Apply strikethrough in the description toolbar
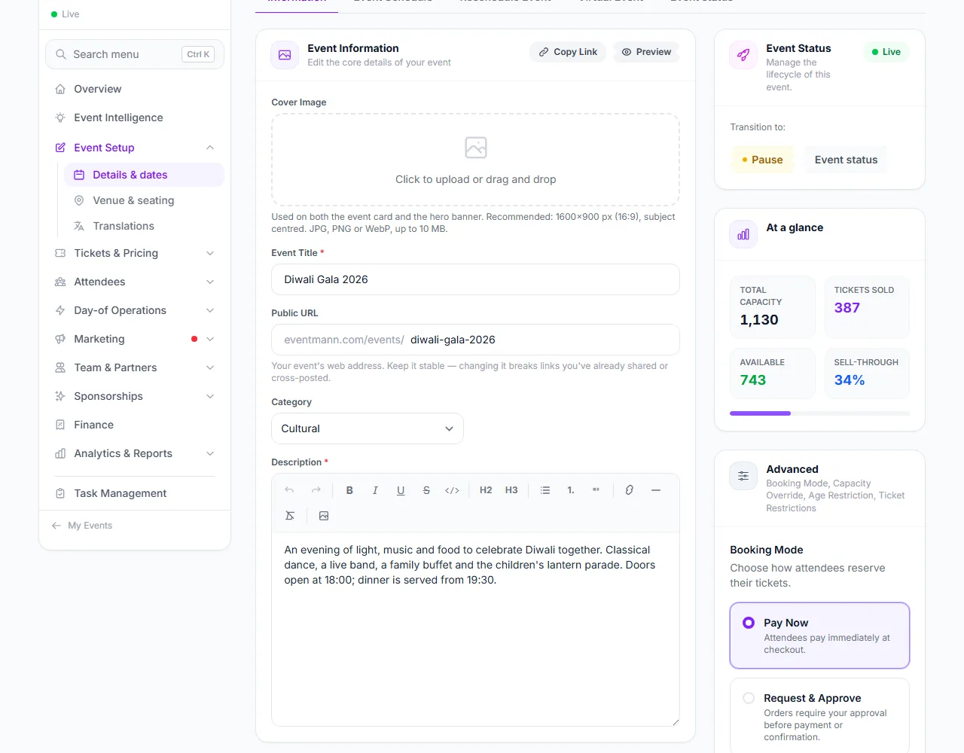 [426, 490]
